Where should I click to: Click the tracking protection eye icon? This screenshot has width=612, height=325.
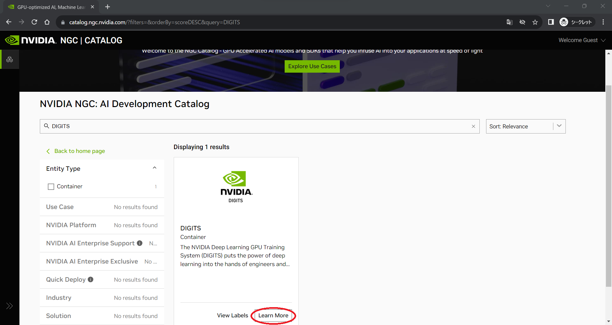(522, 22)
